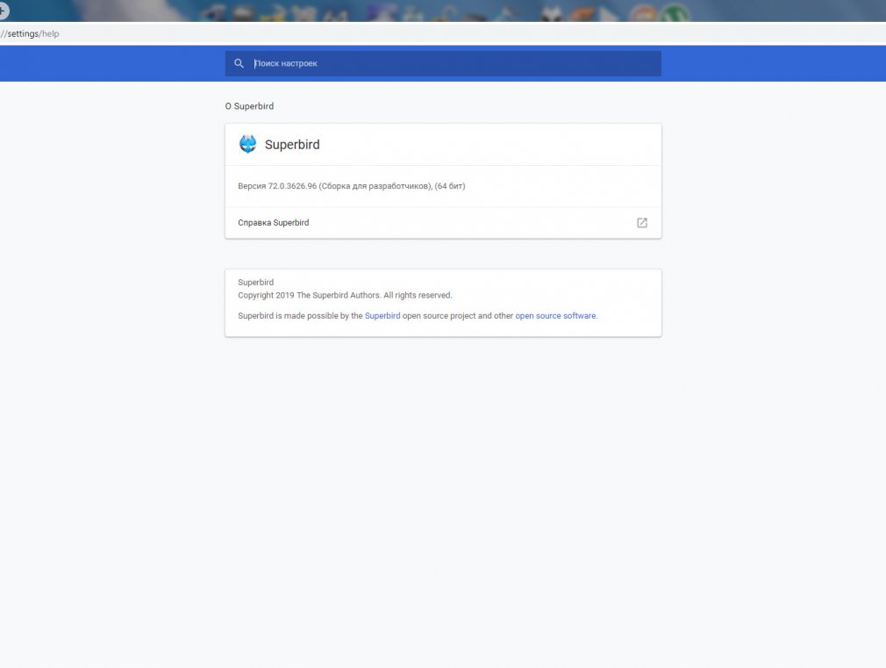This screenshot has width=886, height=668.
Task: Select the 'О Superbird' page heading
Action: [x=249, y=106]
